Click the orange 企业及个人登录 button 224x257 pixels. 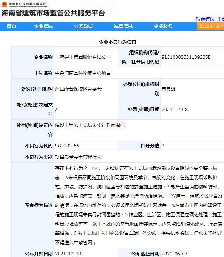point(210,26)
